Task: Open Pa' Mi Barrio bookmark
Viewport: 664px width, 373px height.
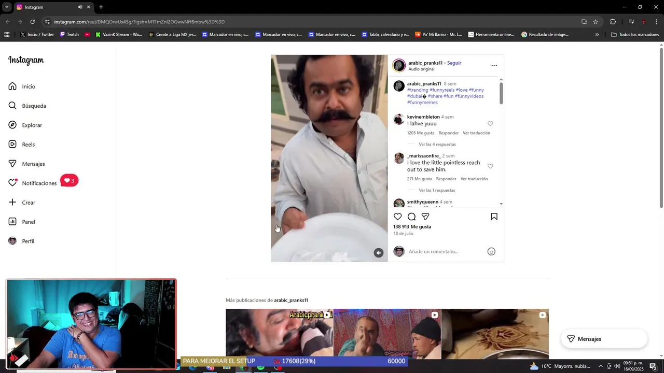Action: [438, 35]
